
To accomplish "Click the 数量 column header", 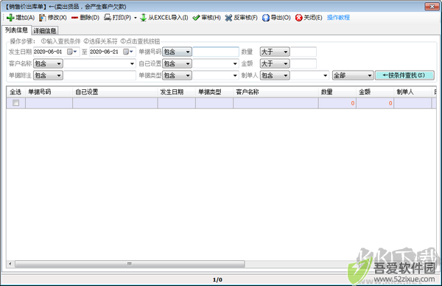I will pos(337,92).
